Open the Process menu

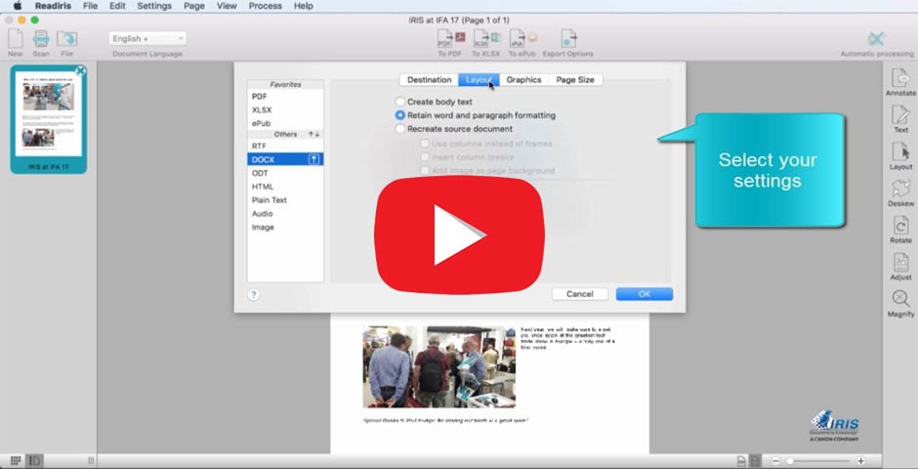pos(266,6)
